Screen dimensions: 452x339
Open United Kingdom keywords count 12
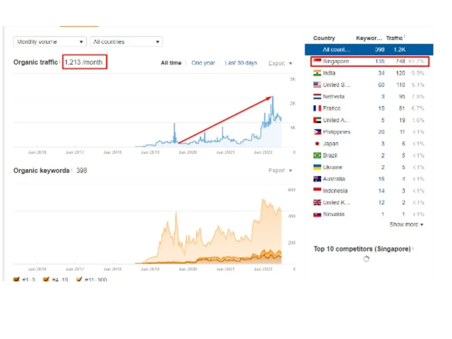coord(381,202)
